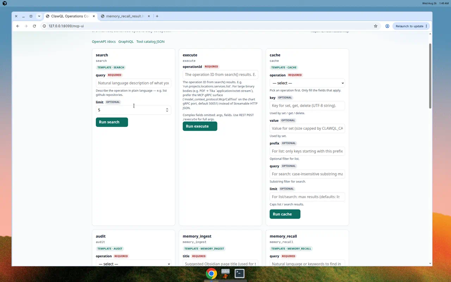
Task: Close the memory_recall_result tab
Action: point(149,16)
